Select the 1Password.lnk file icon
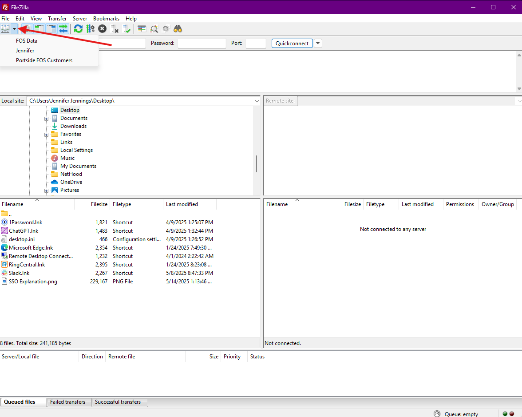 (x=4, y=222)
